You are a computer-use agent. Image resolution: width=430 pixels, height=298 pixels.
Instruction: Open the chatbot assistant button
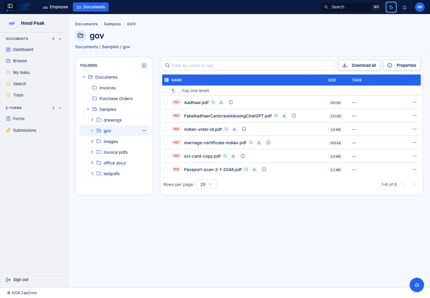click(x=417, y=285)
